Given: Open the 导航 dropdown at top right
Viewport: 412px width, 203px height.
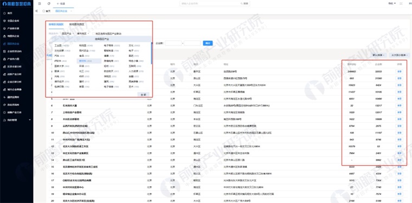Looking at the screenshot, I should click(392, 4).
